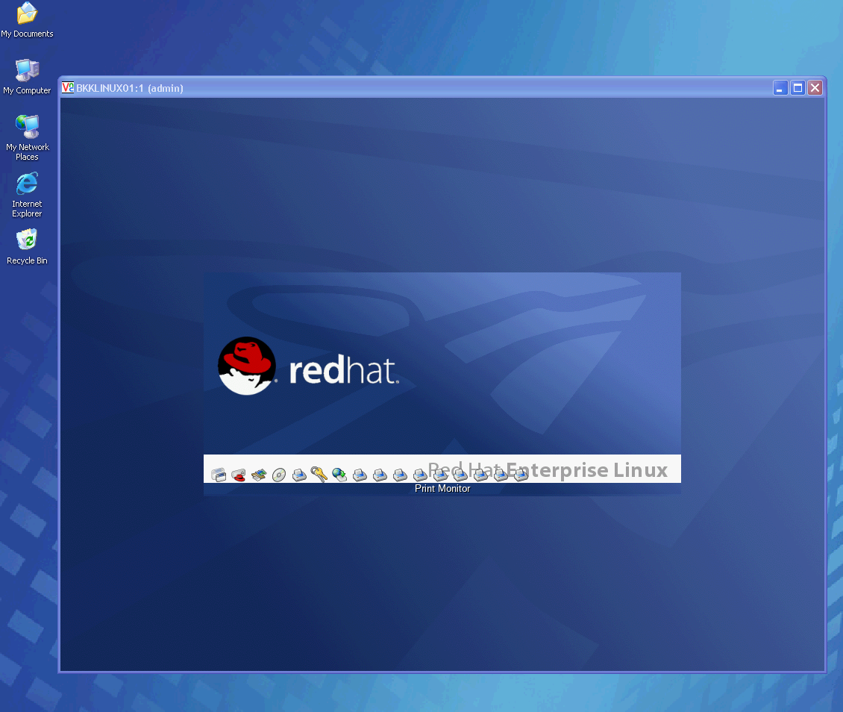
Task: Click the red hat icon in the splash icon row
Action: click(x=239, y=475)
